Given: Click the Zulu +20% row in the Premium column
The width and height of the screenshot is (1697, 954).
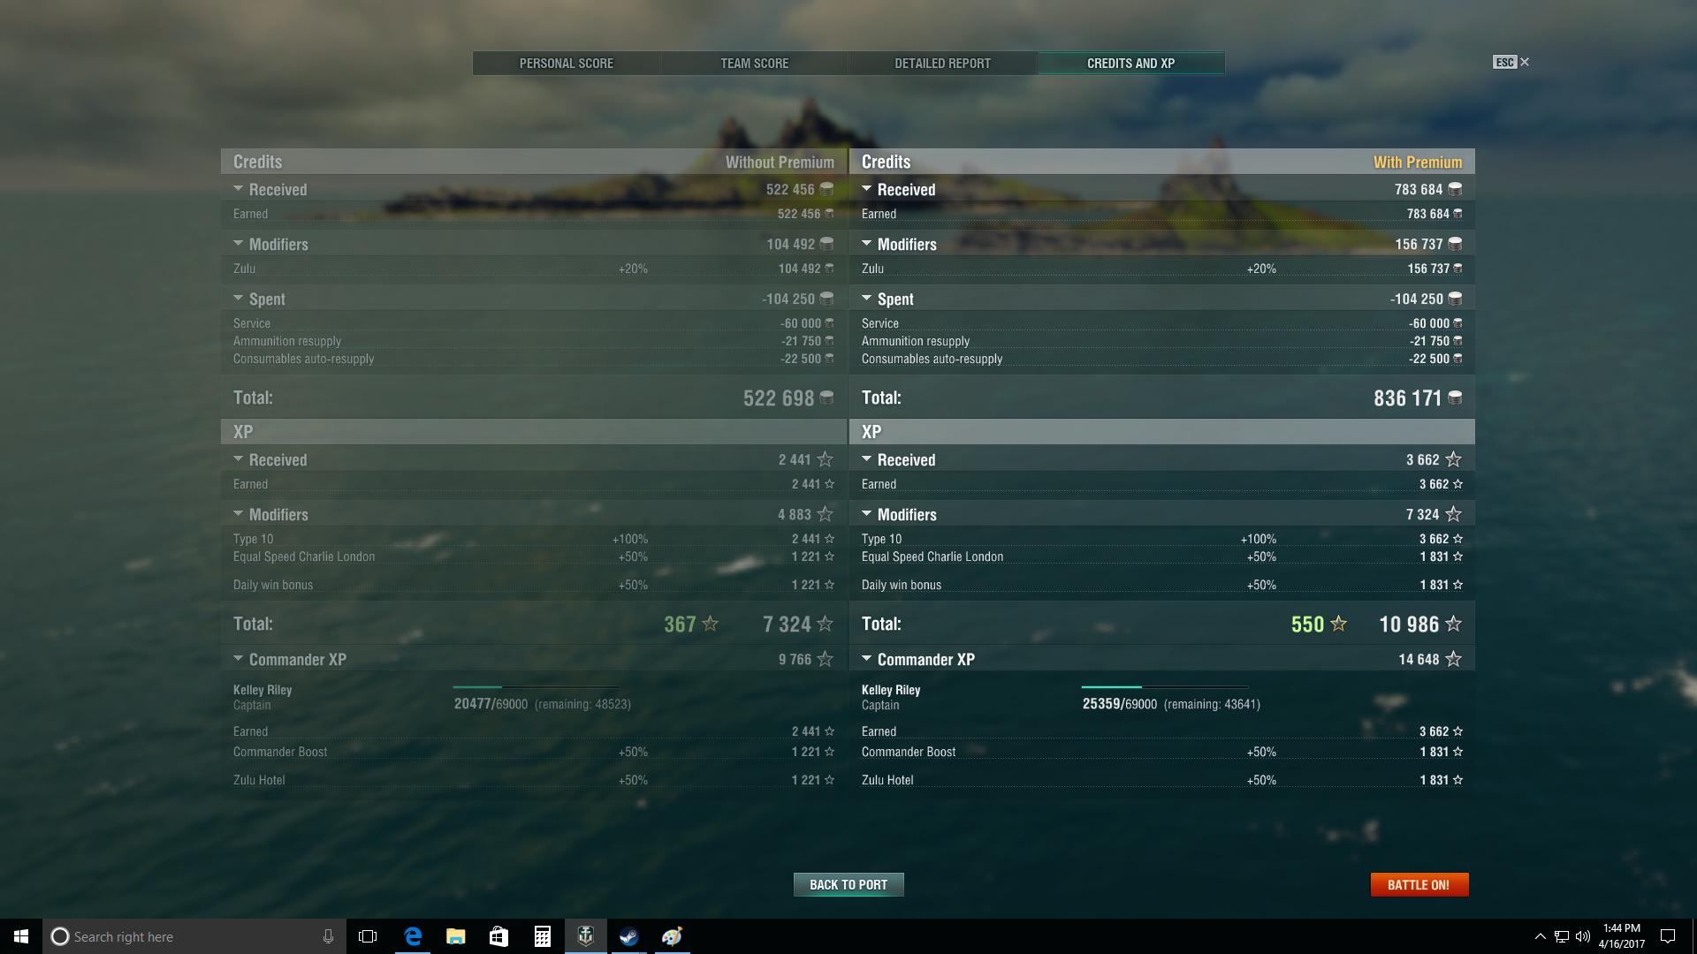Looking at the screenshot, I should [1161, 269].
